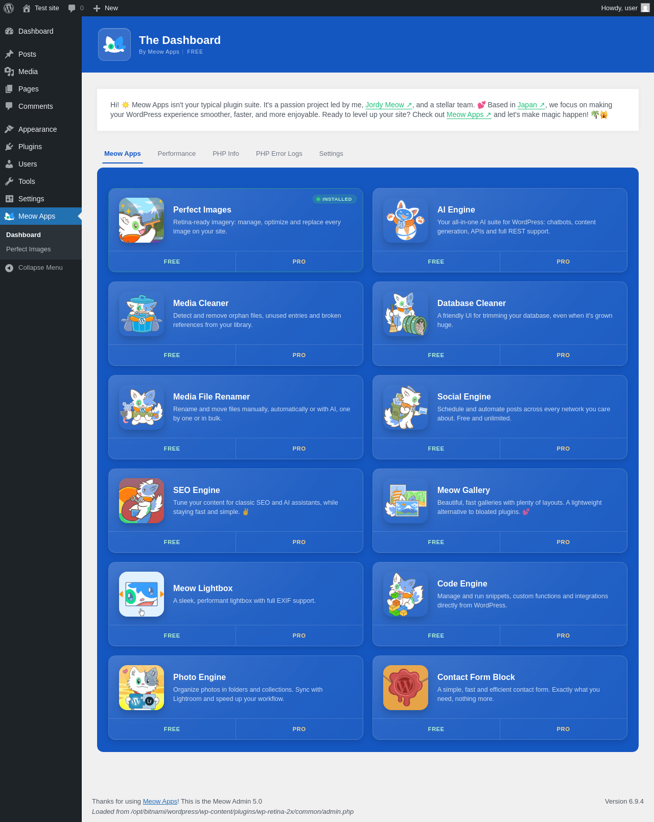Click the INSTALLED badge on Perfect Images
This screenshot has width=654, height=822.
point(335,199)
